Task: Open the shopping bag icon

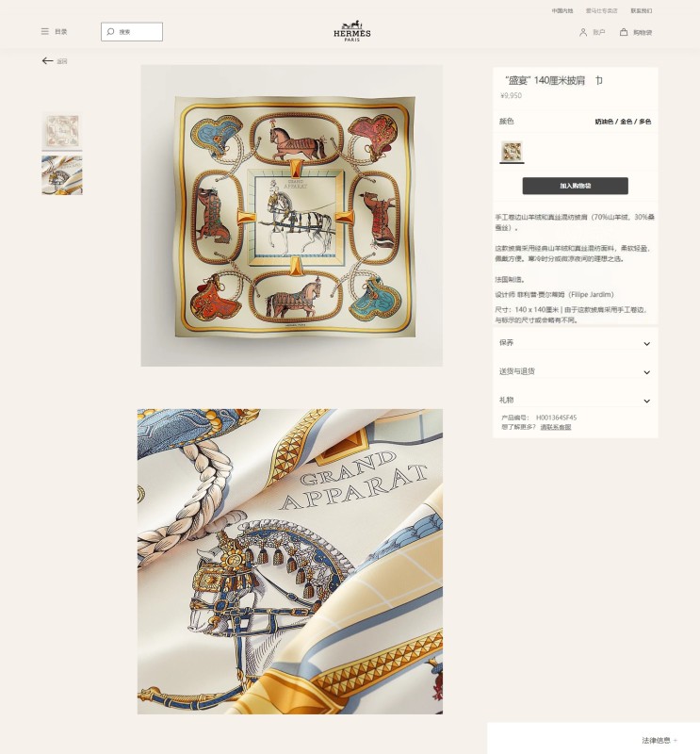Action: click(624, 32)
